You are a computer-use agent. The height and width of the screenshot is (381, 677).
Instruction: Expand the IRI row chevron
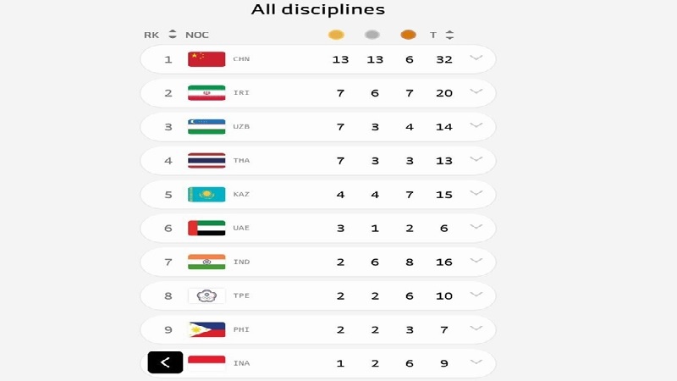[476, 92]
